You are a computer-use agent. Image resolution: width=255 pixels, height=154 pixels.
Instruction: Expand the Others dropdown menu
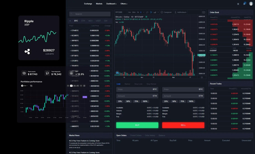tap(124, 4)
